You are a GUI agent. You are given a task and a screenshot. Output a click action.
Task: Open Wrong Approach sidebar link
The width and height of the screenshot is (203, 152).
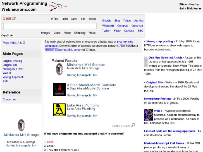(13, 77)
